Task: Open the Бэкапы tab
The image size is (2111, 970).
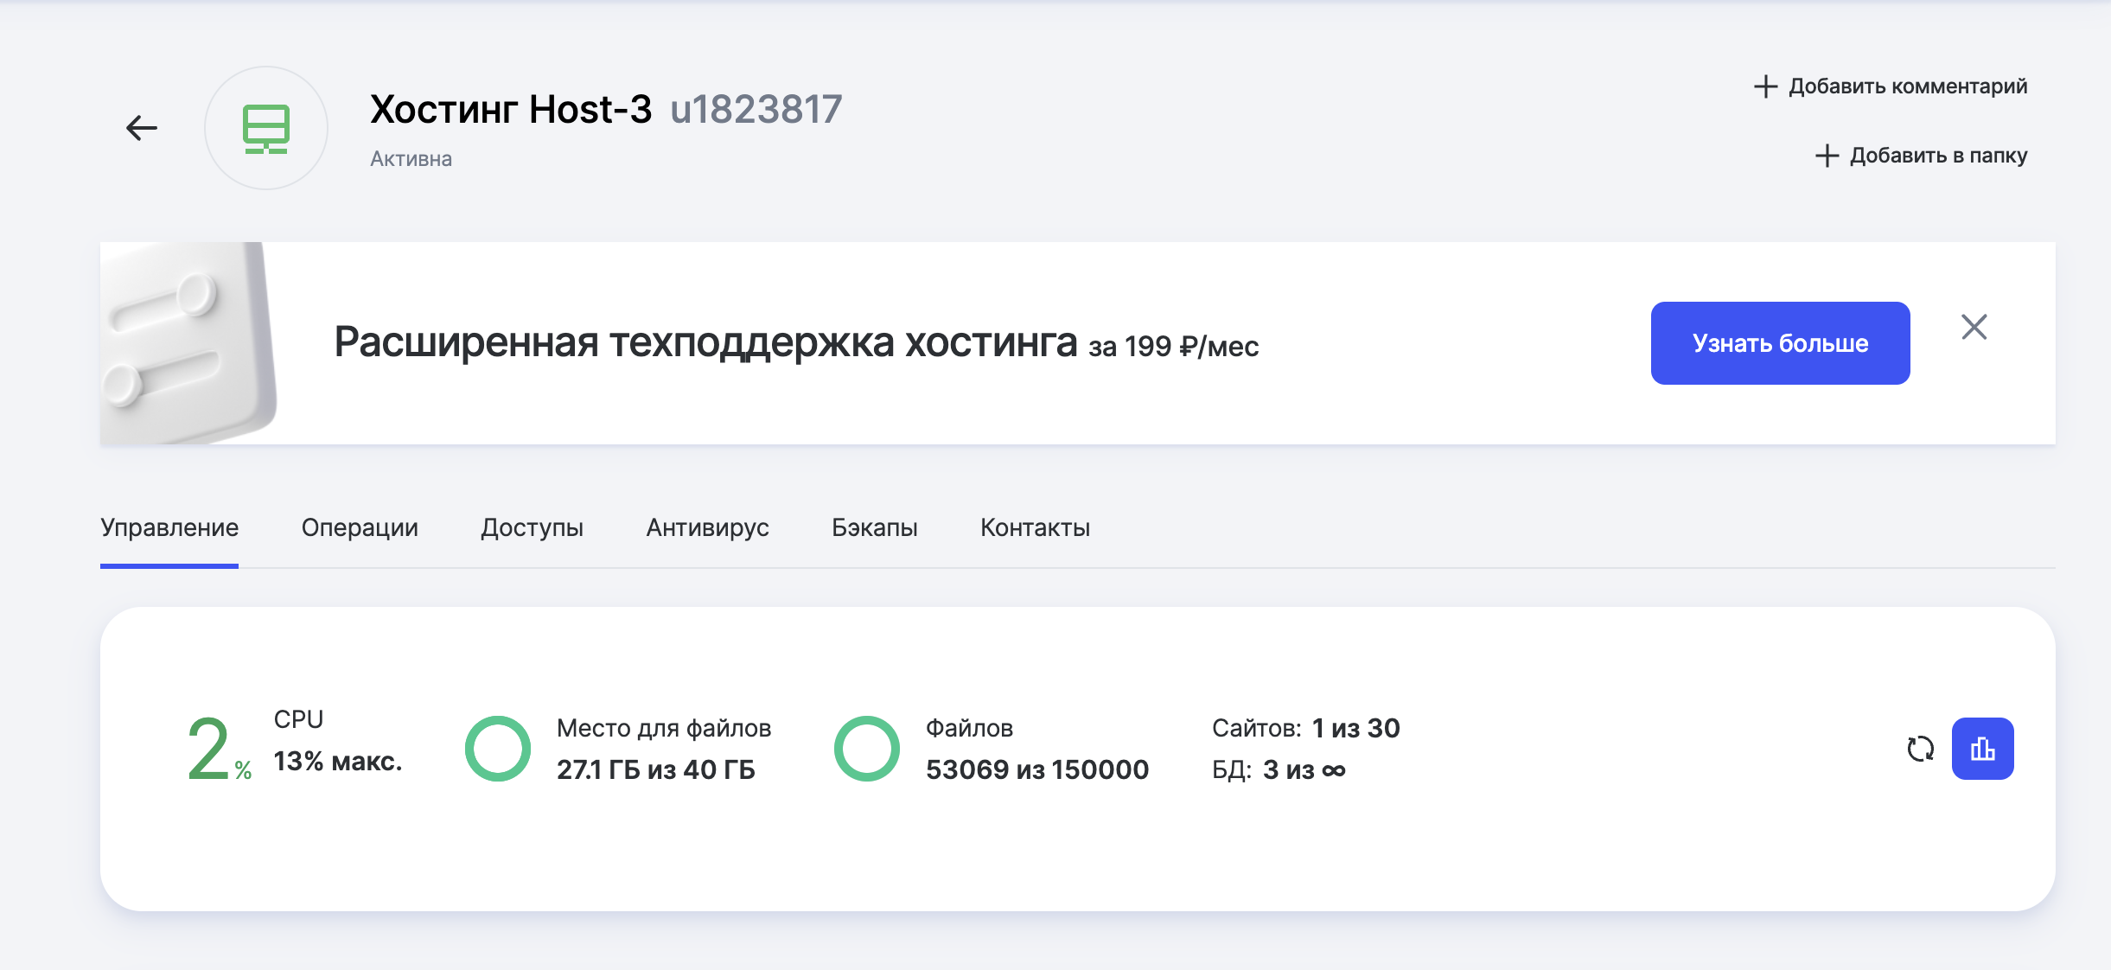Action: (876, 527)
